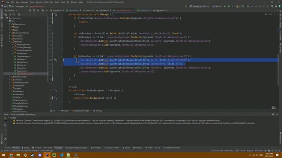The width and height of the screenshot is (282, 158).
Task: Expand all items in Solution explorer
Action: pos(34,11)
